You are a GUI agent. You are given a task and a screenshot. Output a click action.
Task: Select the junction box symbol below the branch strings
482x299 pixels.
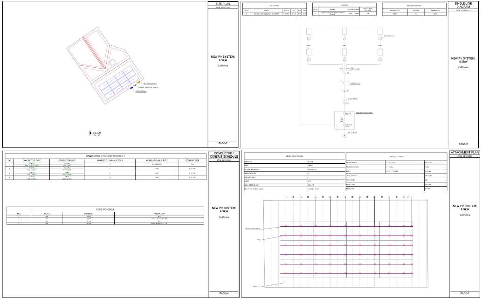(344, 70)
